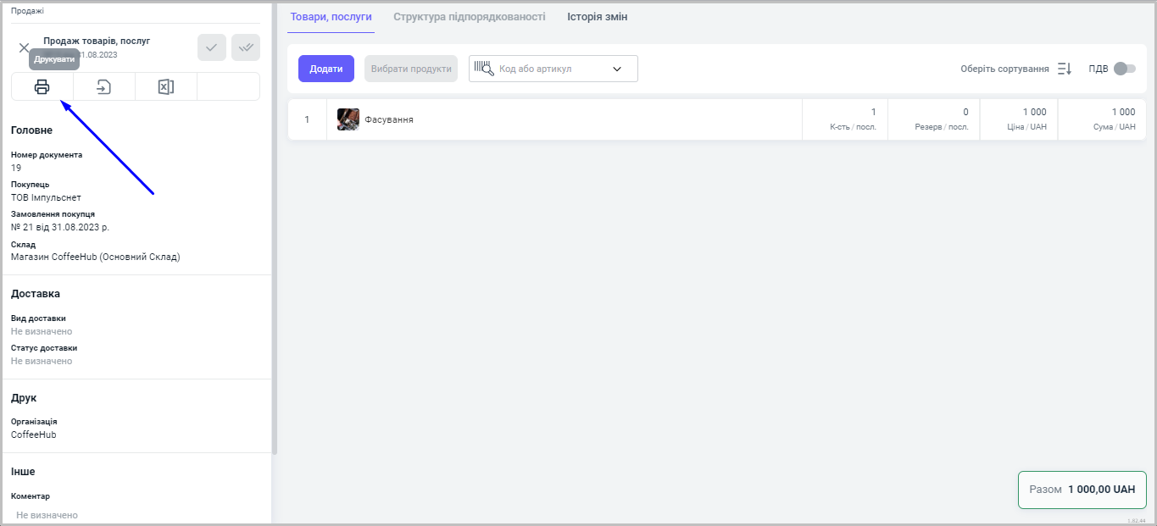The width and height of the screenshot is (1157, 526).
Task: Switch to Структура підпорядкованості tab
Action: [x=470, y=17]
